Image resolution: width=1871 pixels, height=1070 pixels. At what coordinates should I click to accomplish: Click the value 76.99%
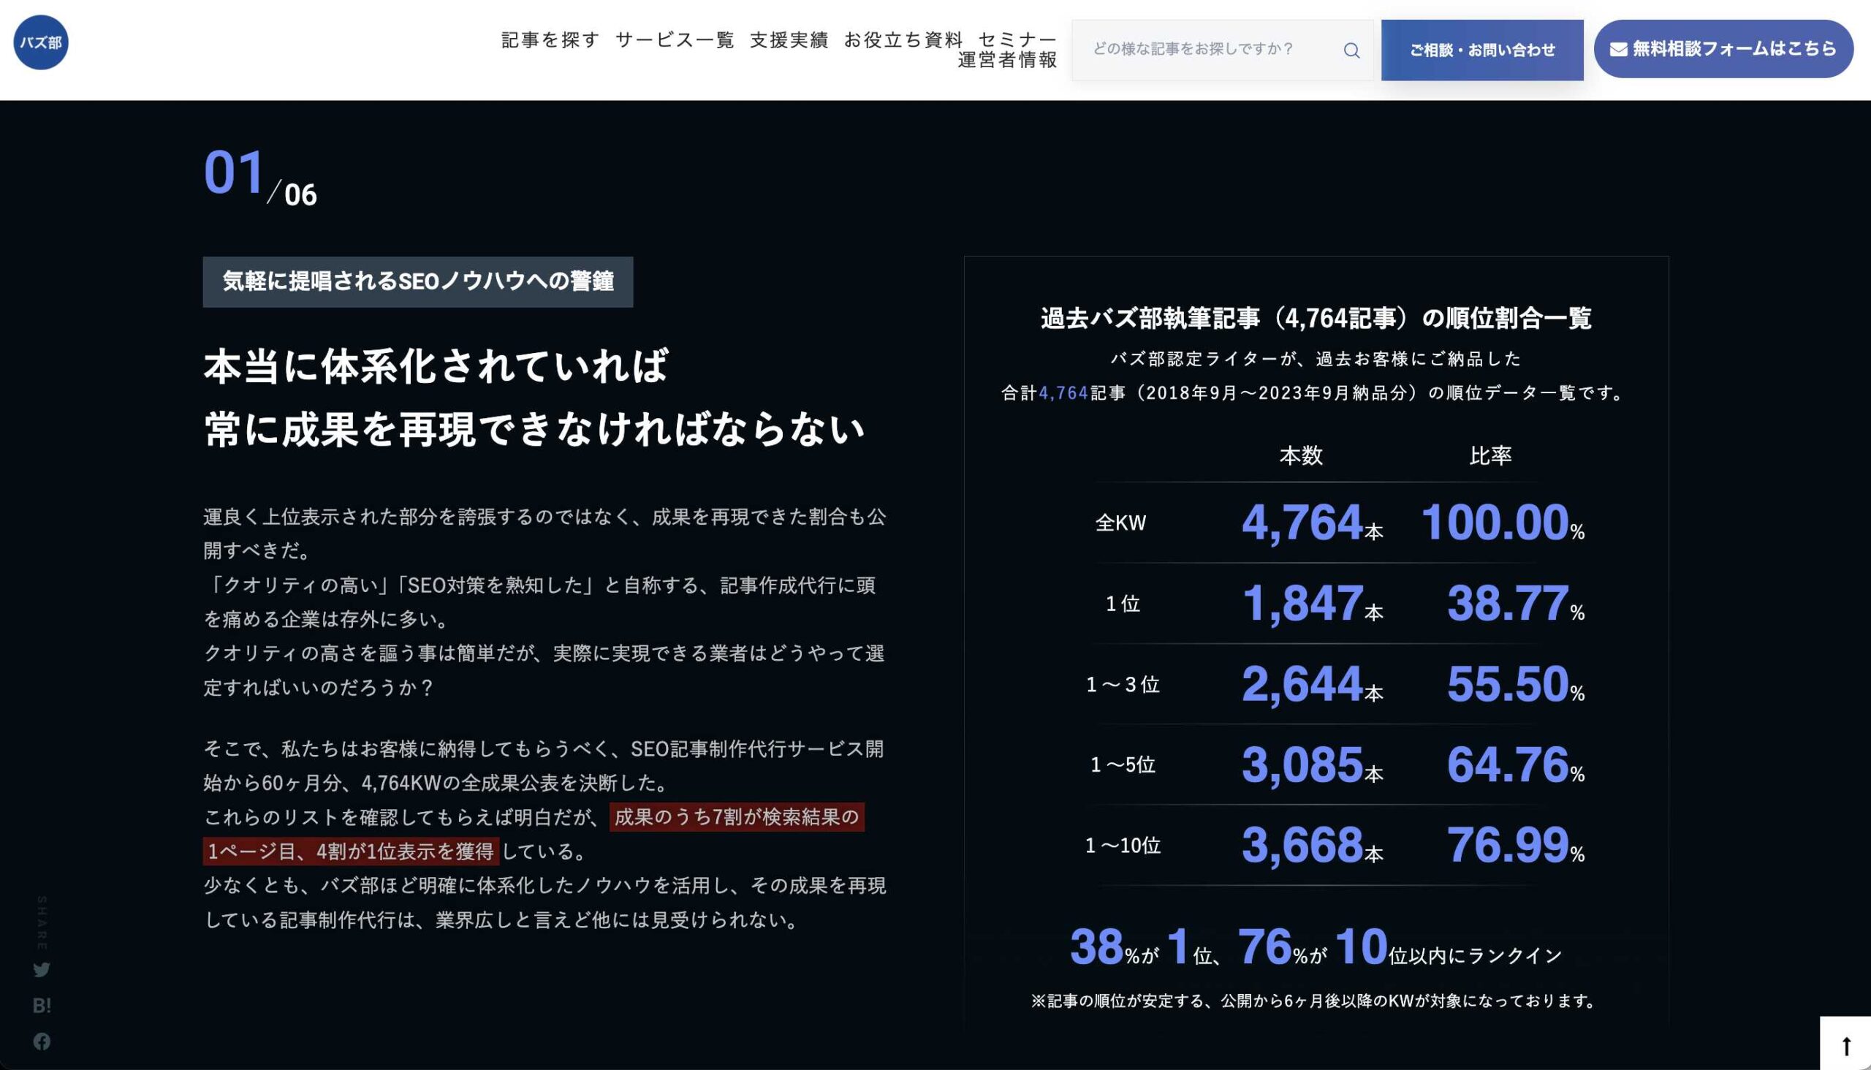[x=1515, y=845]
